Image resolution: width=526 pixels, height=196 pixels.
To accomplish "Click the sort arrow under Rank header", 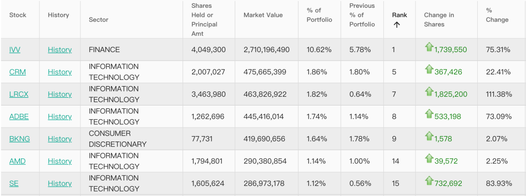I will 396,25.
